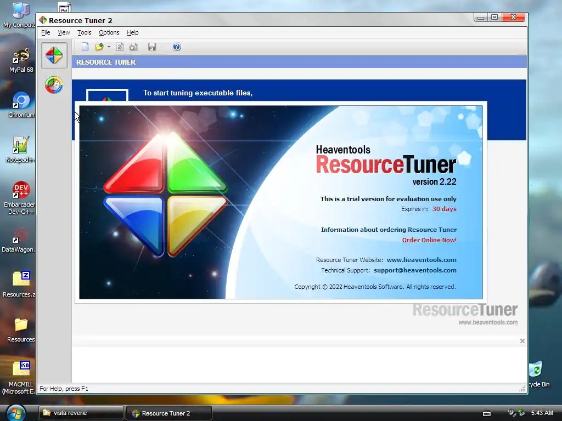The image size is (562, 421).
Task: Expand the Open file dropdown arrow
Action: coord(109,47)
